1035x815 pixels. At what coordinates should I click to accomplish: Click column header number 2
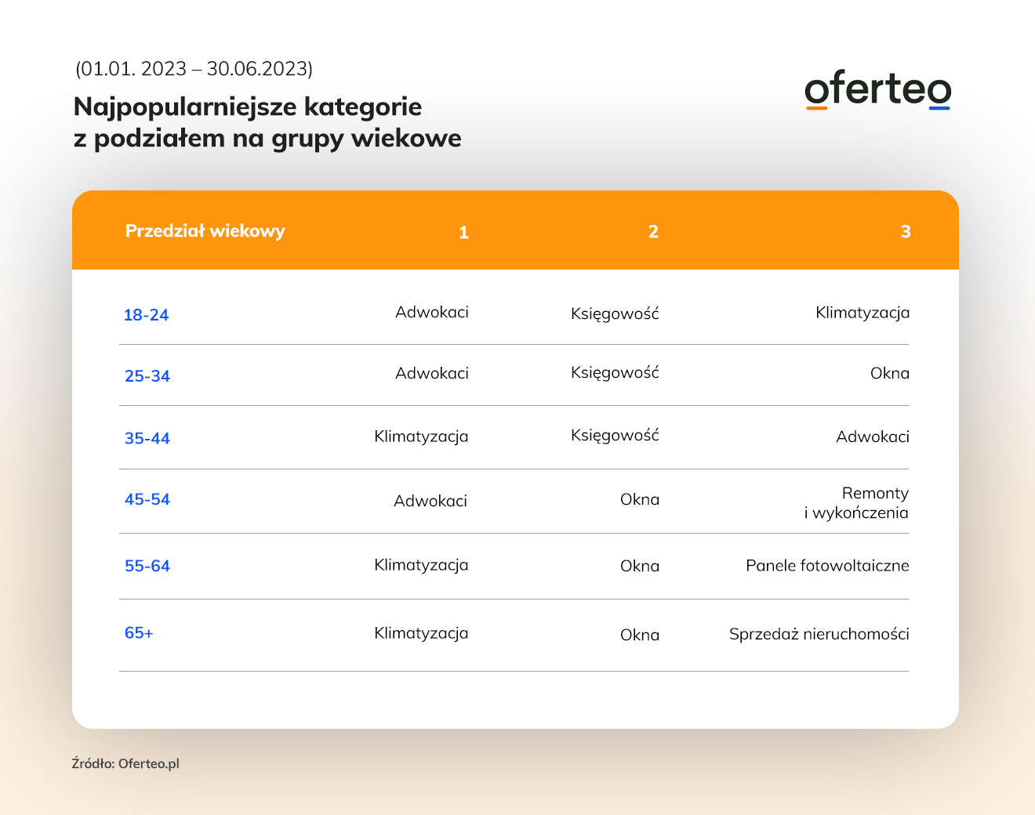click(653, 231)
